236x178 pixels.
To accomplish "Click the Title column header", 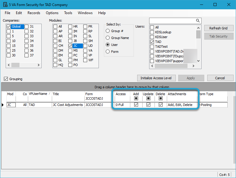I will pos(68,94).
